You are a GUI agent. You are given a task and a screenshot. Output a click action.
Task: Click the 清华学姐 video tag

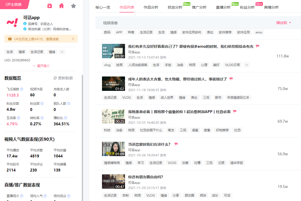[x=236, y=163]
